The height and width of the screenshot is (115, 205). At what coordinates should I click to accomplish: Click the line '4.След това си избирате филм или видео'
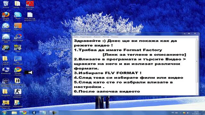128,78
